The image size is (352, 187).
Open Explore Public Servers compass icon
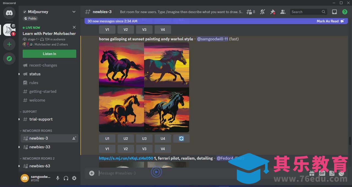click(9, 59)
